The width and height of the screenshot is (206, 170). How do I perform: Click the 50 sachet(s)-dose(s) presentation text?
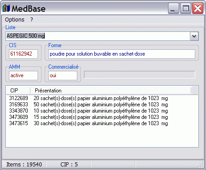(x=101, y=105)
